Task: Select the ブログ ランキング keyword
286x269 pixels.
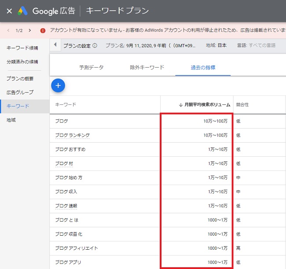Action: pyautogui.click(x=73, y=135)
